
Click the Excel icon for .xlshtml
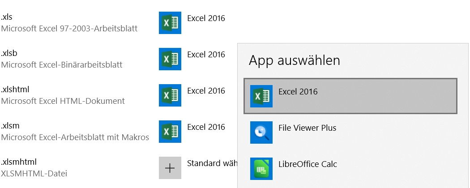click(170, 95)
